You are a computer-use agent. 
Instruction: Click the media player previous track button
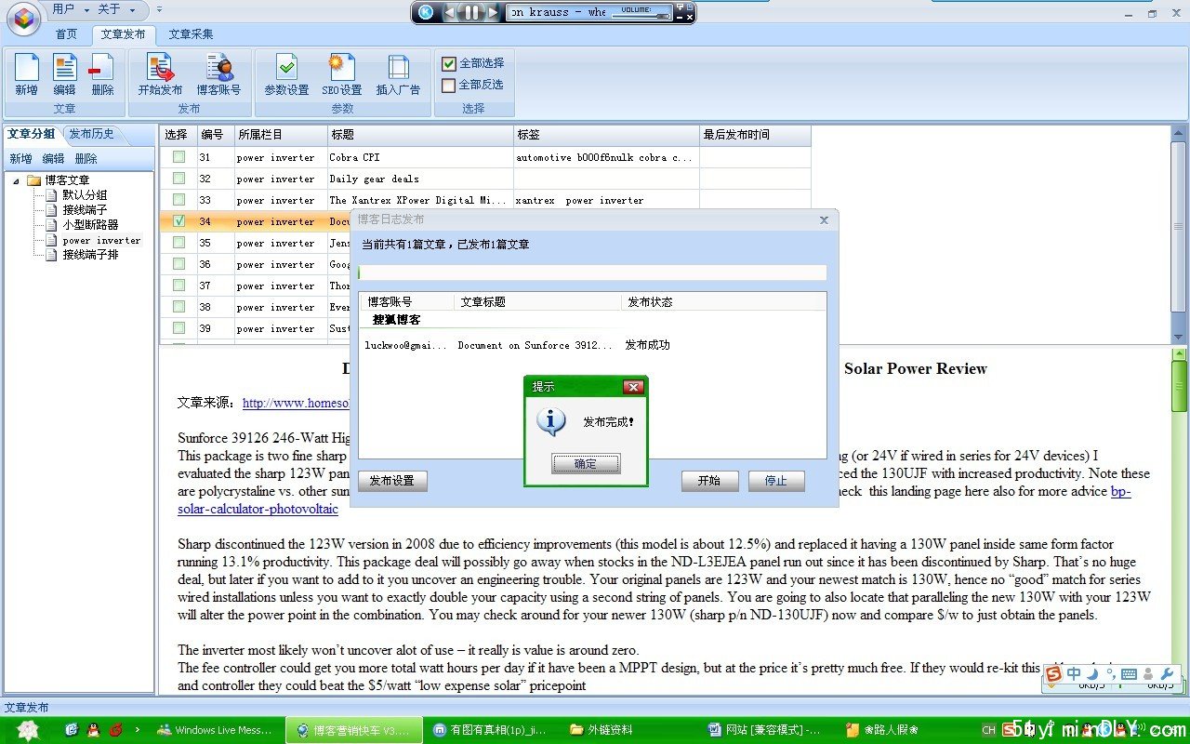tap(450, 12)
